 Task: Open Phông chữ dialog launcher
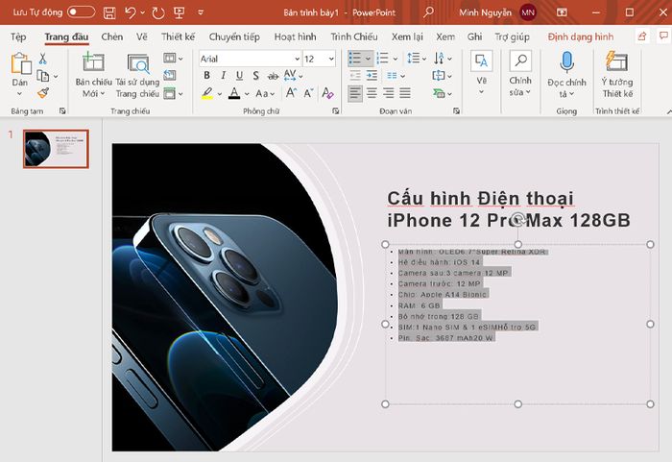(336, 111)
